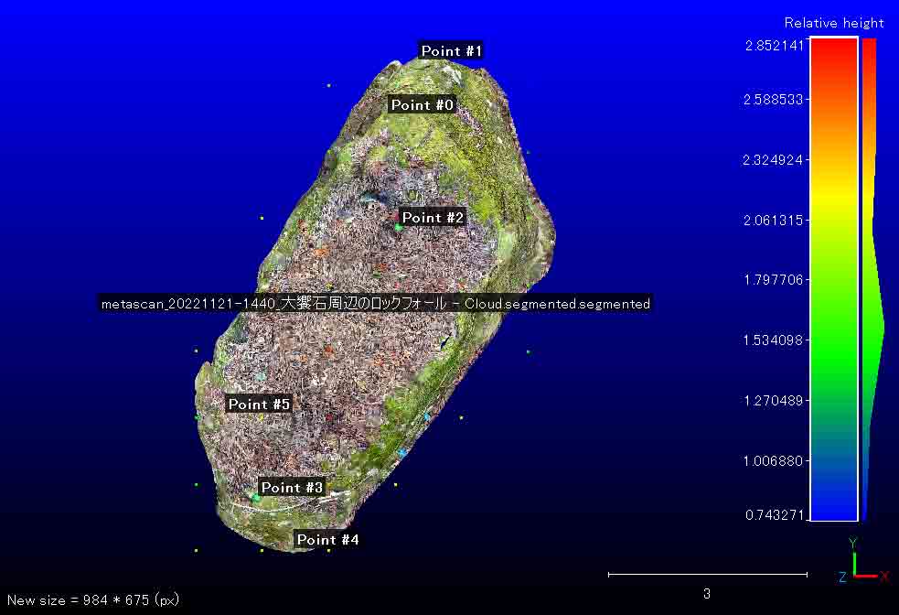
Task: Click the Point #4 label
Action: point(327,539)
